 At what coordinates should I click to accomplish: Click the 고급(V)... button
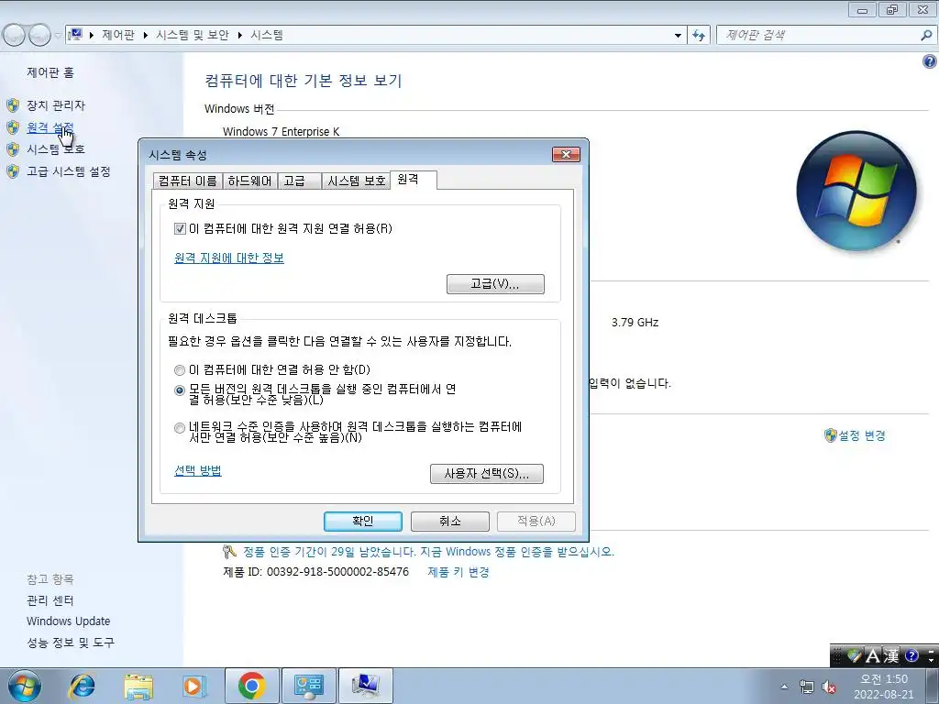pyautogui.click(x=495, y=284)
